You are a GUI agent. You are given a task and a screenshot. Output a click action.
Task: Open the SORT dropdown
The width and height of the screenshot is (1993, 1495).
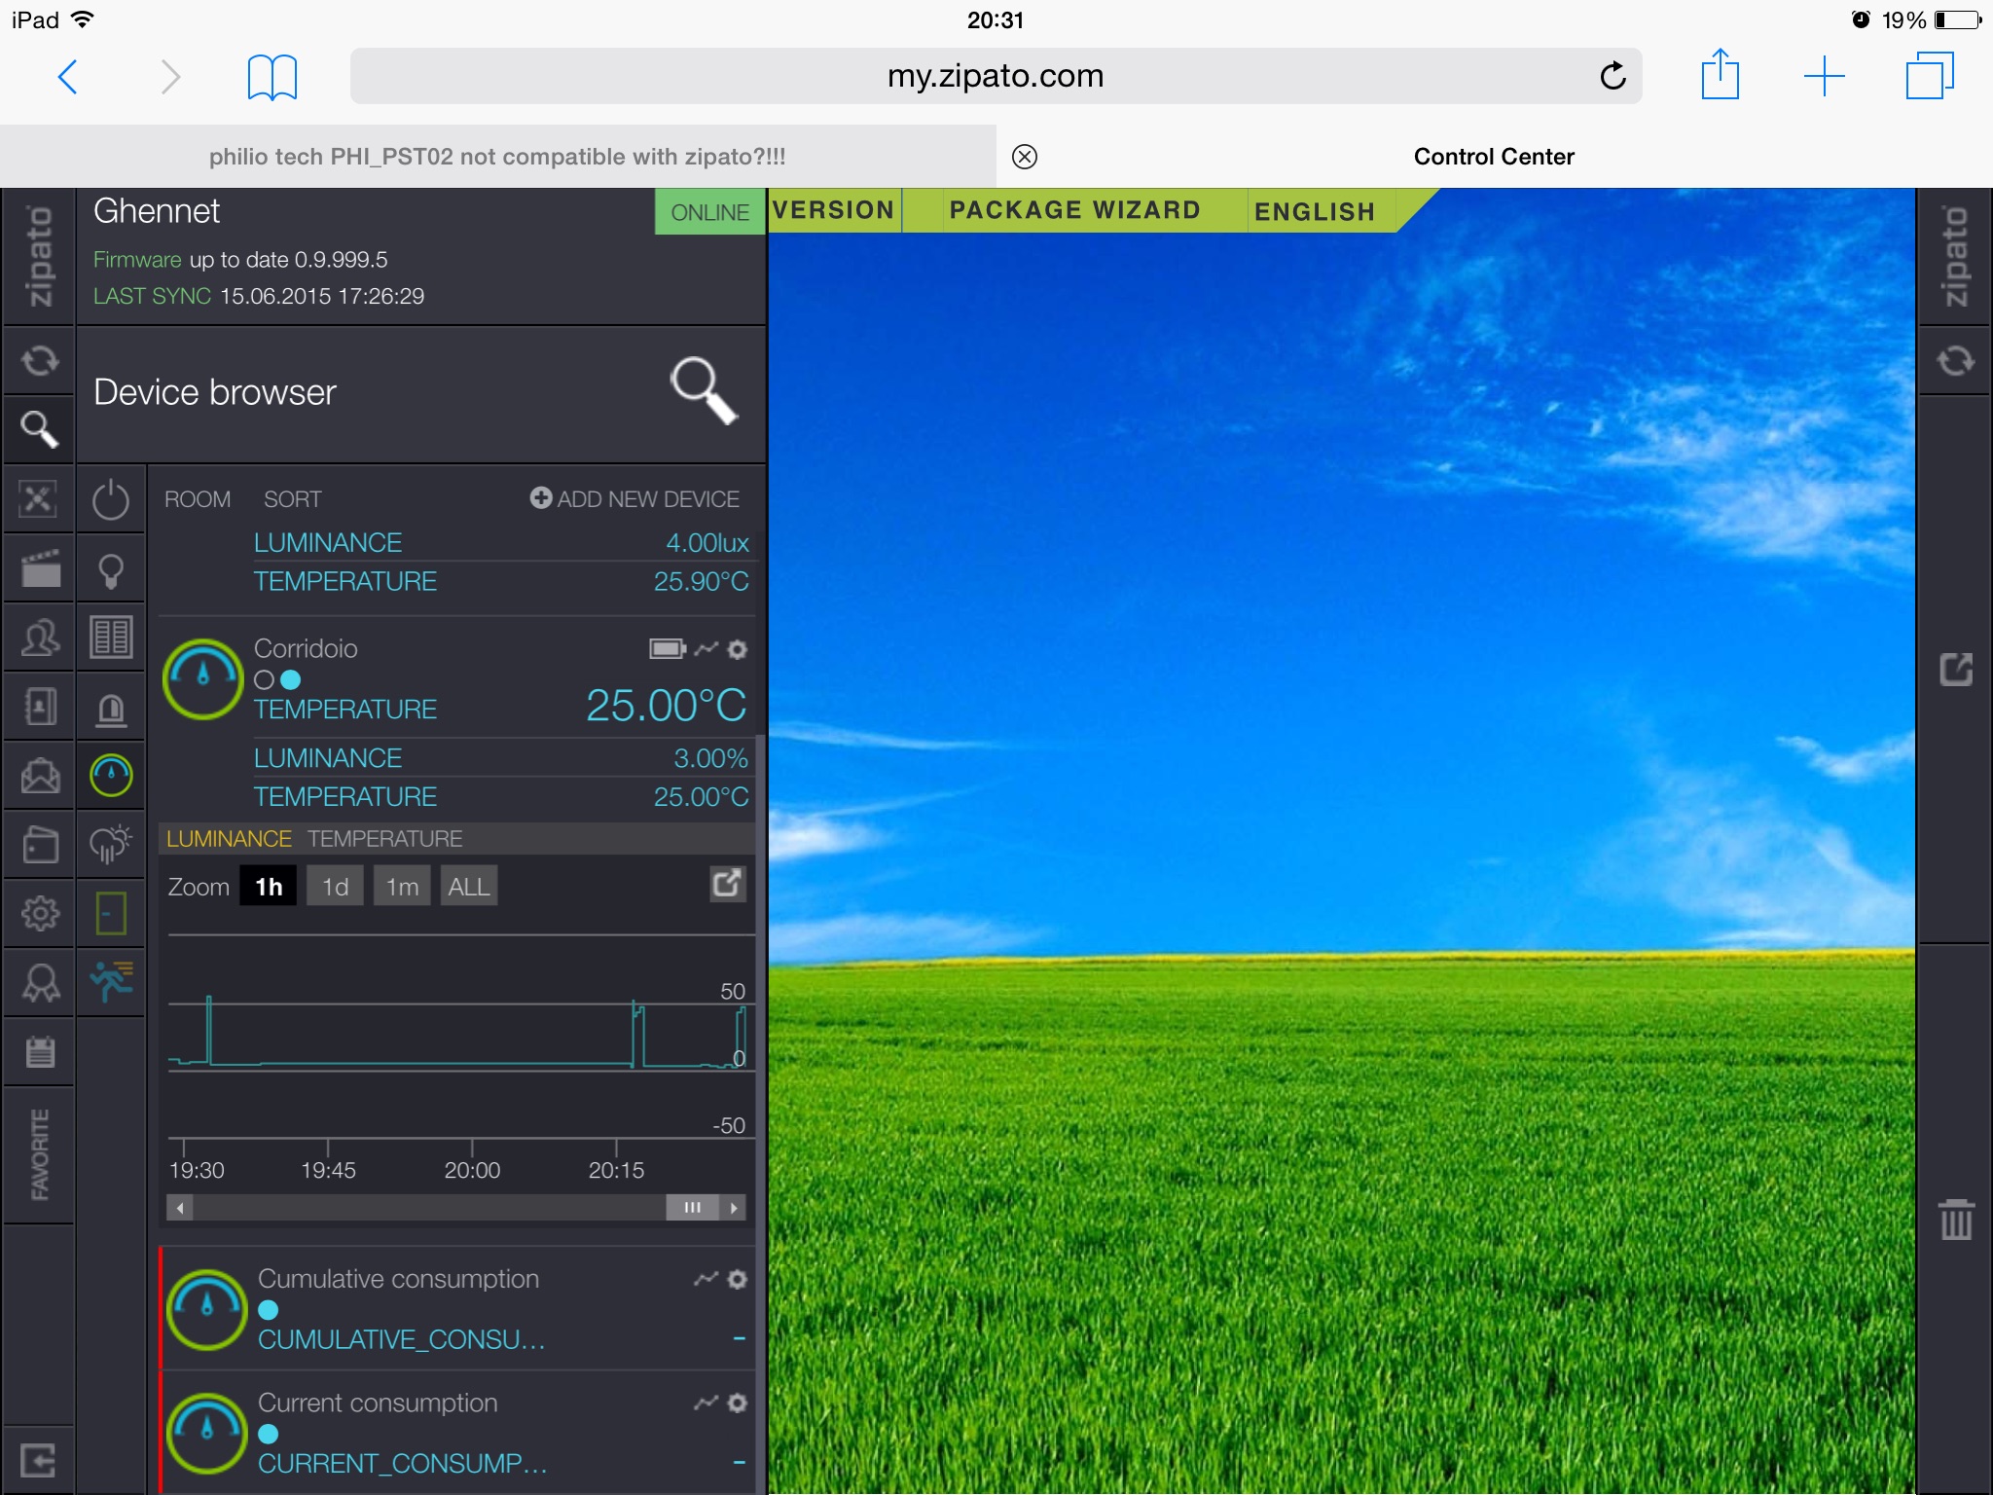tap(292, 499)
